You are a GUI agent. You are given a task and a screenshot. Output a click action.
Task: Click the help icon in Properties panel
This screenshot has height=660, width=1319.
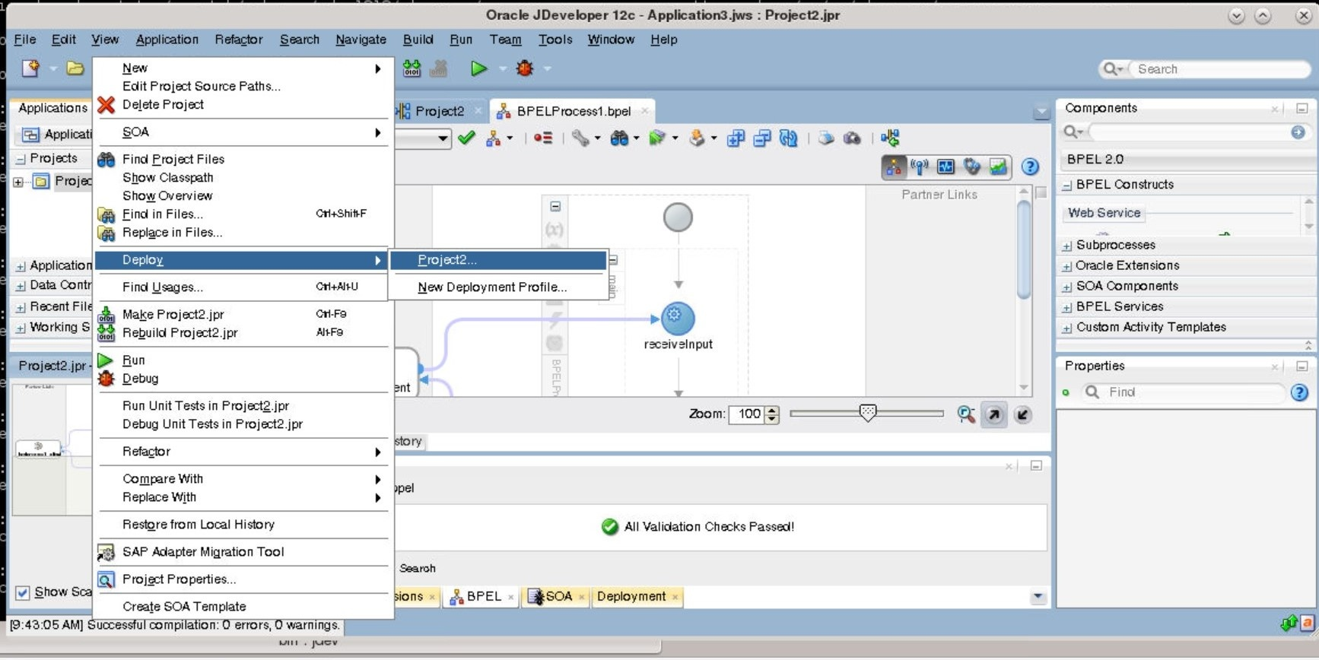point(1299,392)
